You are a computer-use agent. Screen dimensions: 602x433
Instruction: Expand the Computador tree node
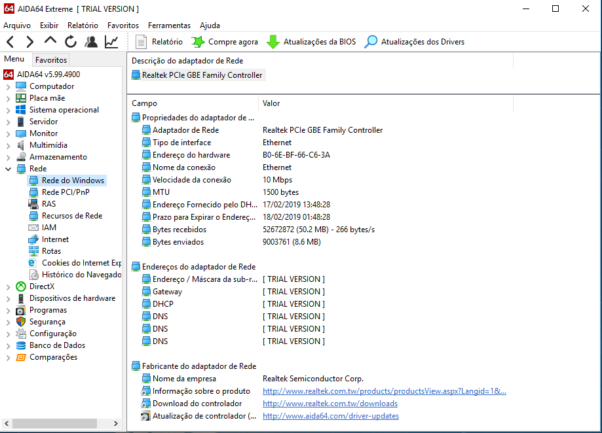click(x=8, y=86)
